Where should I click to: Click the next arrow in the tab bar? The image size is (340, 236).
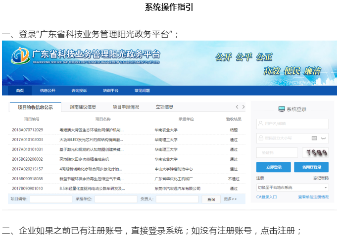pos(243,107)
